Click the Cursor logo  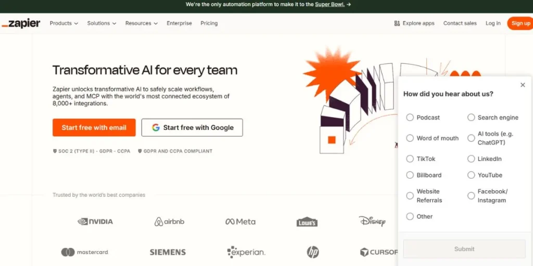coord(379,252)
